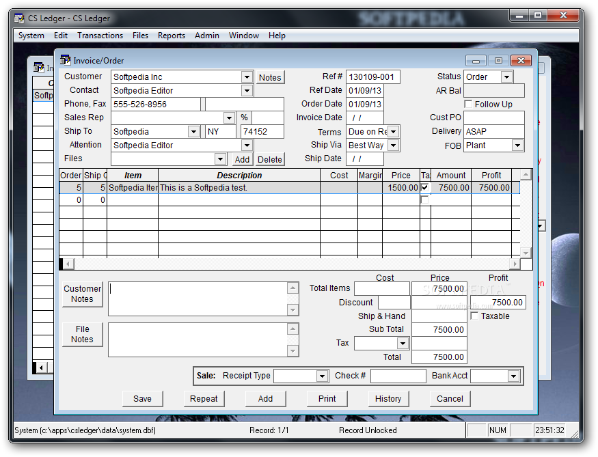Expand the Files dropdown
The image size is (598, 457).
click(x=221, y=159)
